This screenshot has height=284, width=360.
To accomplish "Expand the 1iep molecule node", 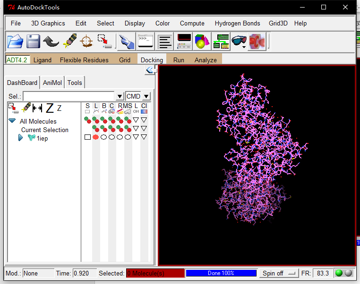I will (21, 138).
